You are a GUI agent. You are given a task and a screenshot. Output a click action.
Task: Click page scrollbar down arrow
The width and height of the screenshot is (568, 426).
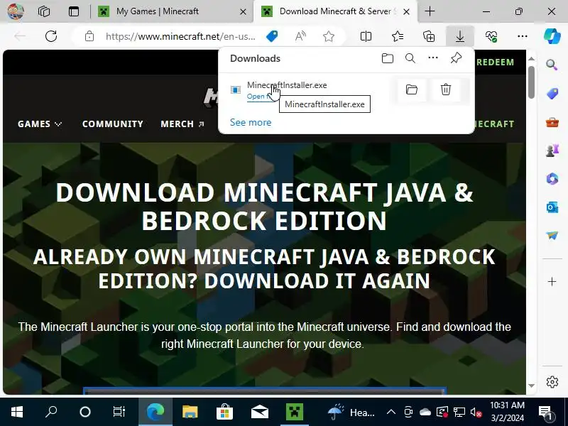(x=531, y=386)
